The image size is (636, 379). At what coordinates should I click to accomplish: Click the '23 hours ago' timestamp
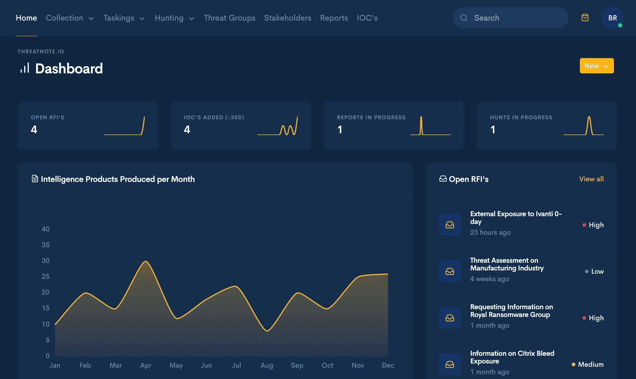pos(490,232)
